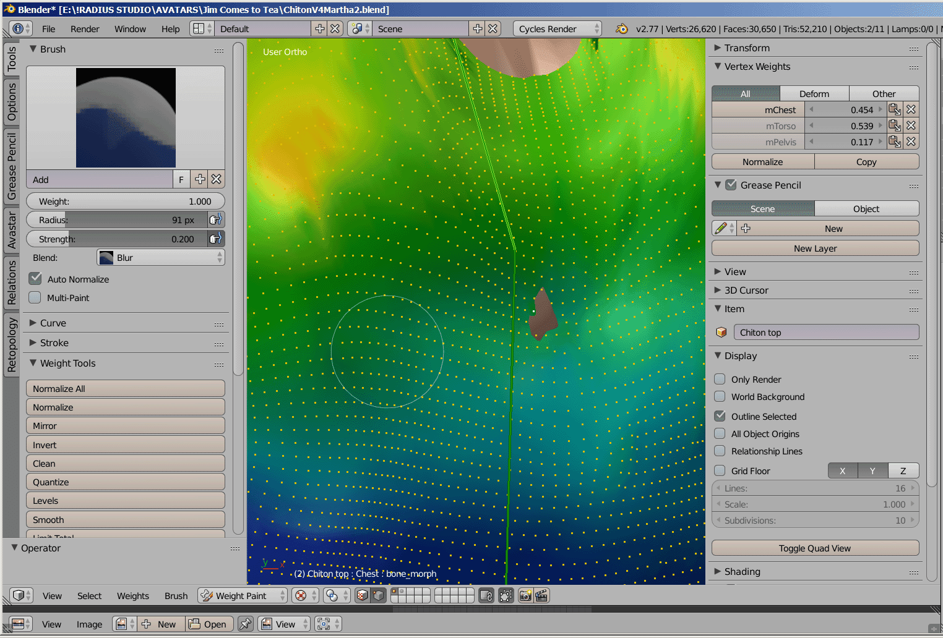Delete mPelvis from Vertex Weights via X icon
The image size is (943, 638).
[911, 141]
